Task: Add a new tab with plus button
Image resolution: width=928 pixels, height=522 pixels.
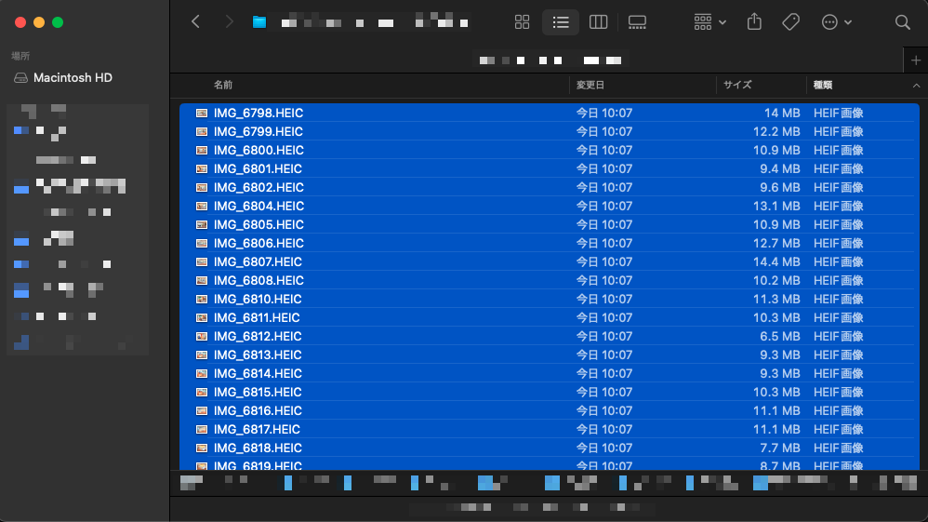Action: 915,60
